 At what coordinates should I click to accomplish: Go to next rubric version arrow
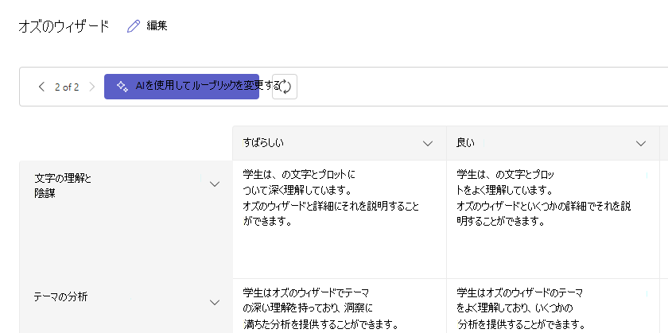pos(92,87)
